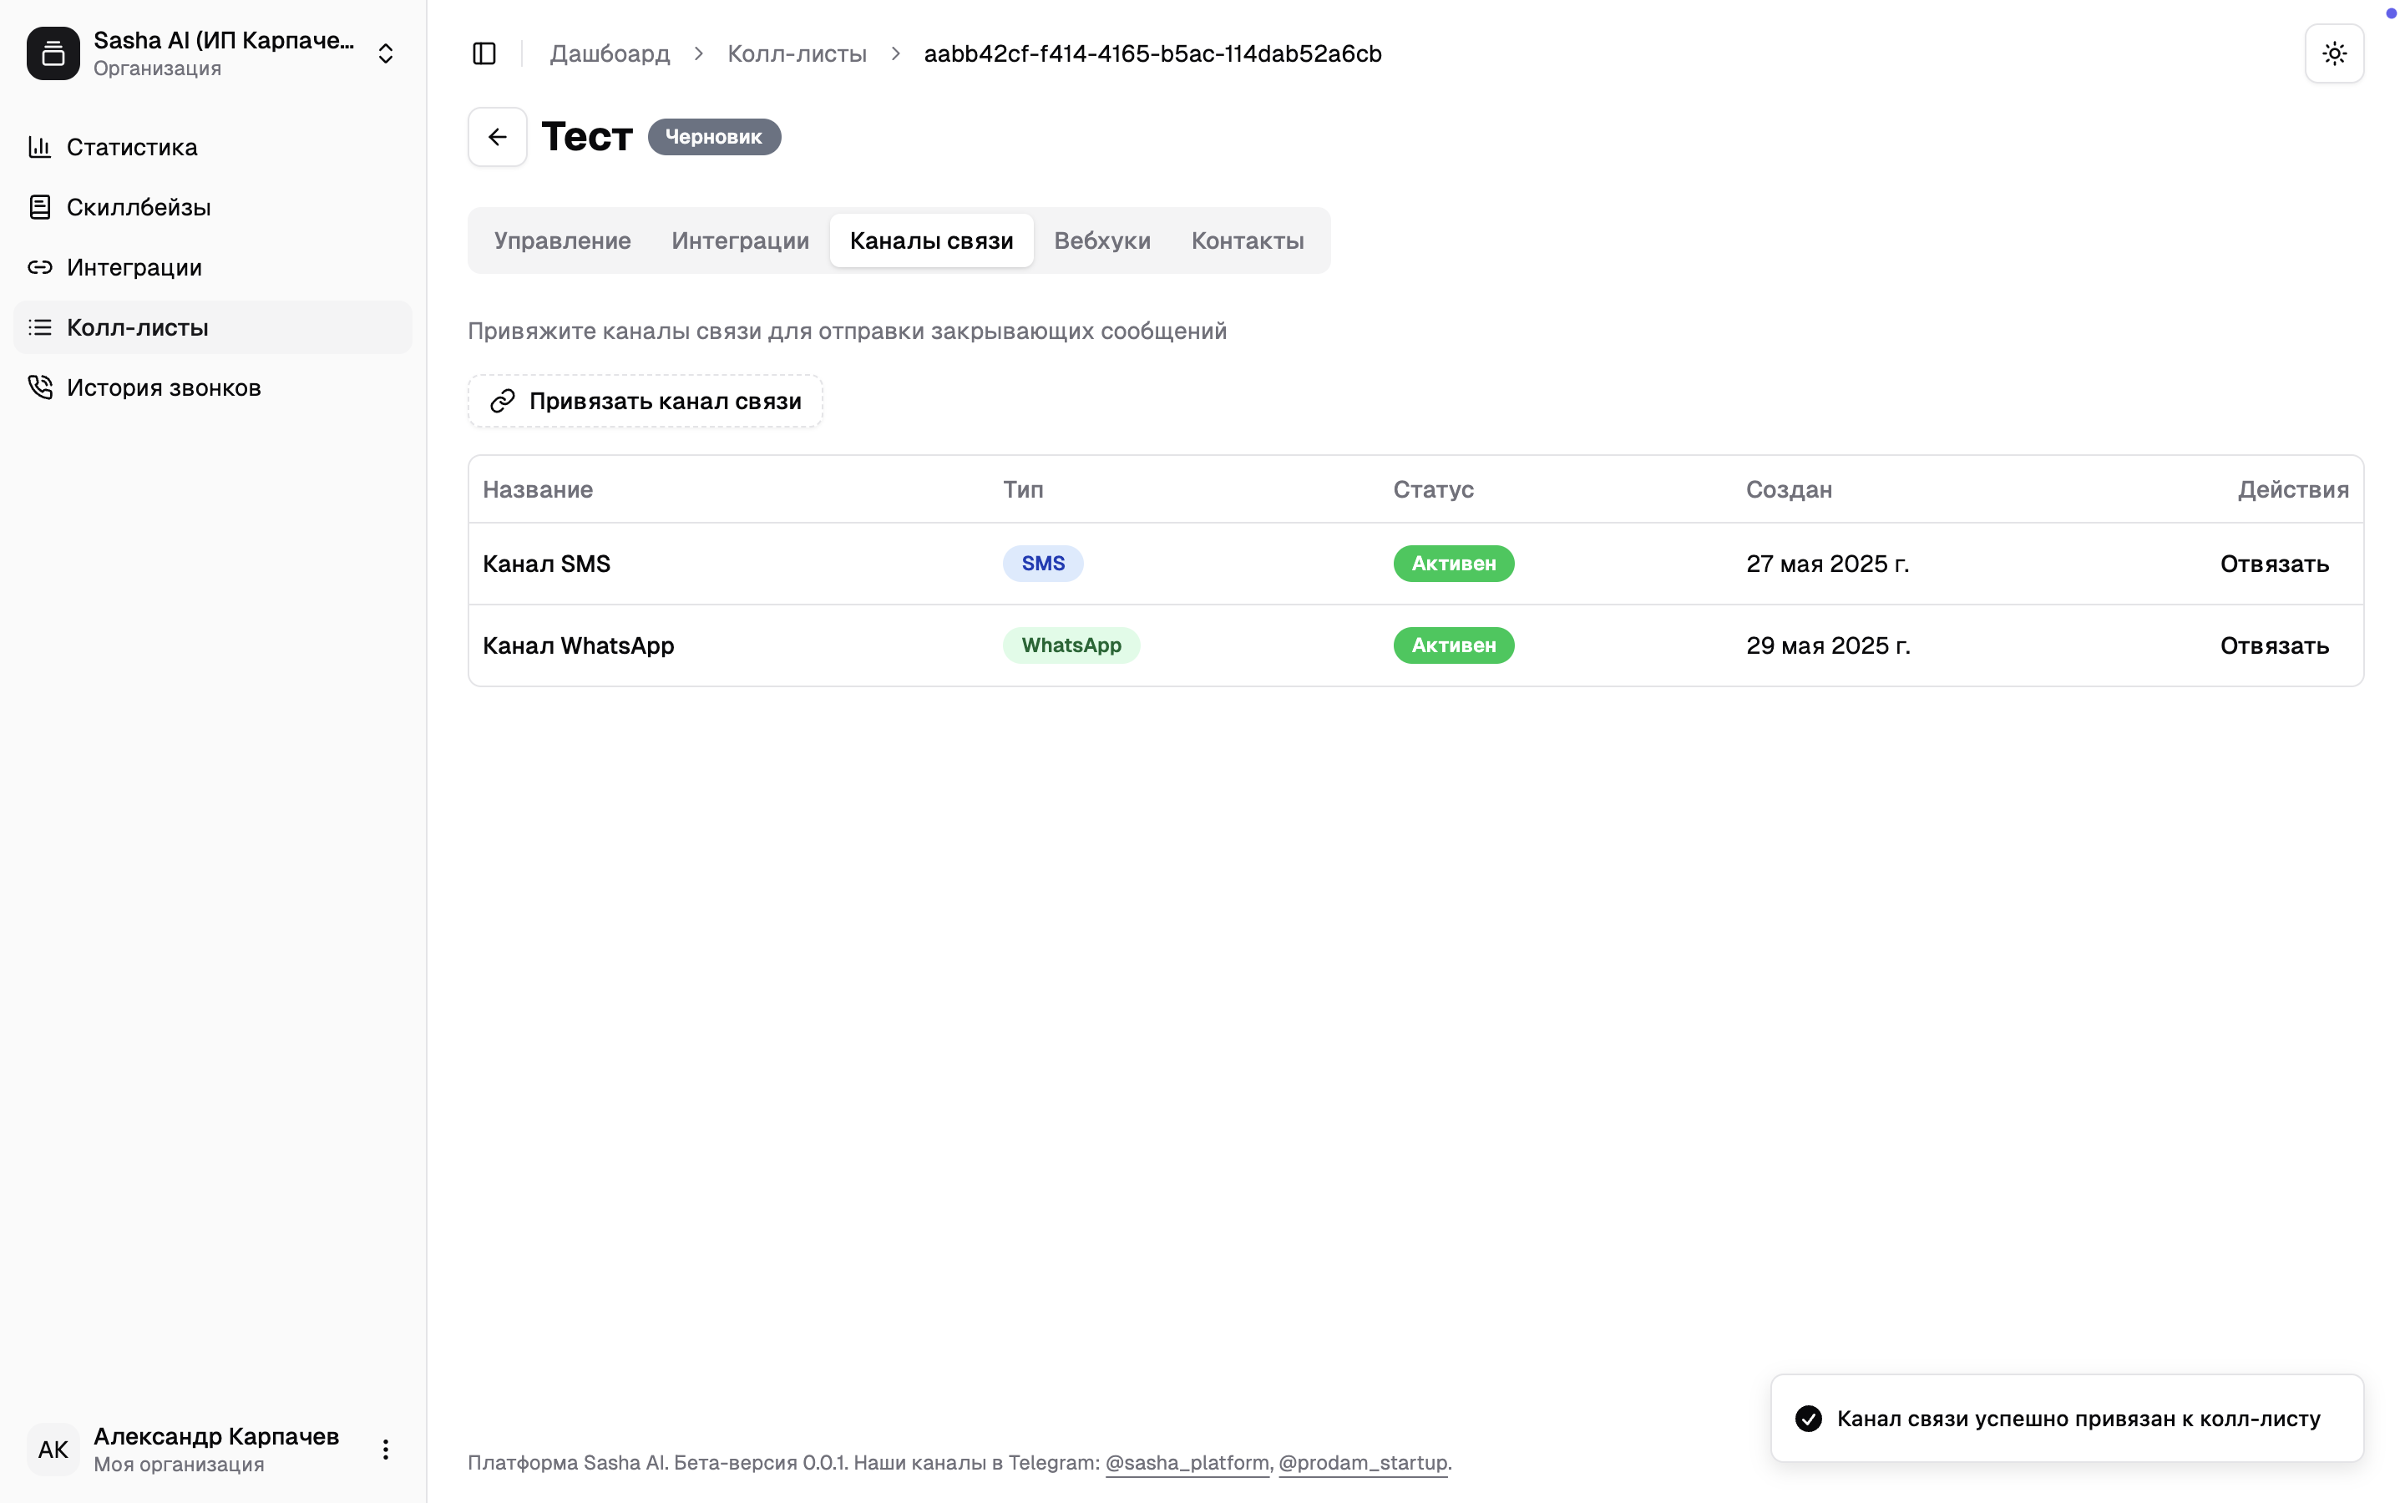The width and height of the screenshot is (2405, 1503).
Task: Open Скиллбейзы in the sidebar
Action: coord(138,208)
